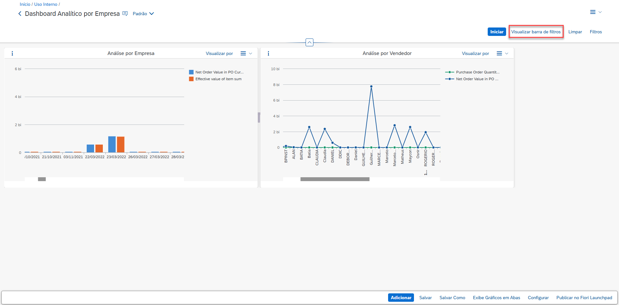Expand the Padrão variant dropdown
This screenshot has height=305, width=619.
click(x=143, y=14)
